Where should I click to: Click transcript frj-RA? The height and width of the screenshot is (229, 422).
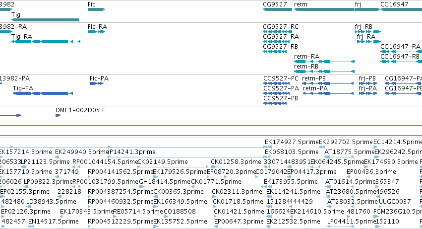pos(369,42)
